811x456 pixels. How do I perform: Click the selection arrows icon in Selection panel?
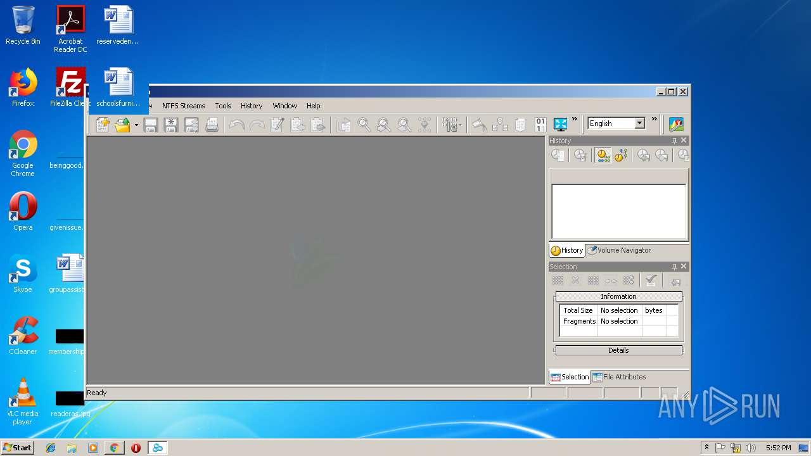click(x=611, y=281)
